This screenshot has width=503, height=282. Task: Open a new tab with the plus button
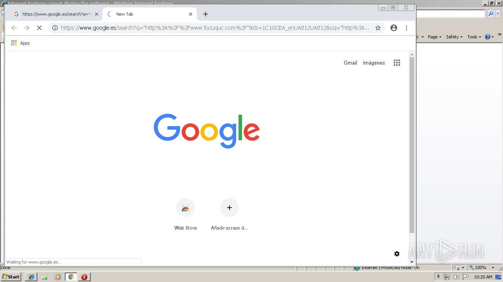[x=206, y=14]
